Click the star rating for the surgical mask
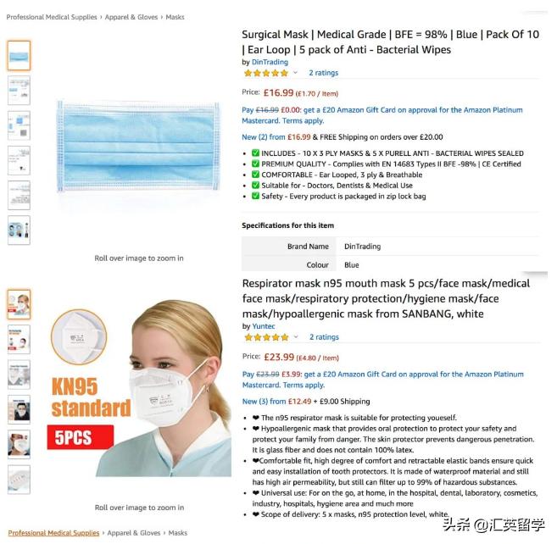The height and width of the screenshot is (544, 557). click(265, 73)
